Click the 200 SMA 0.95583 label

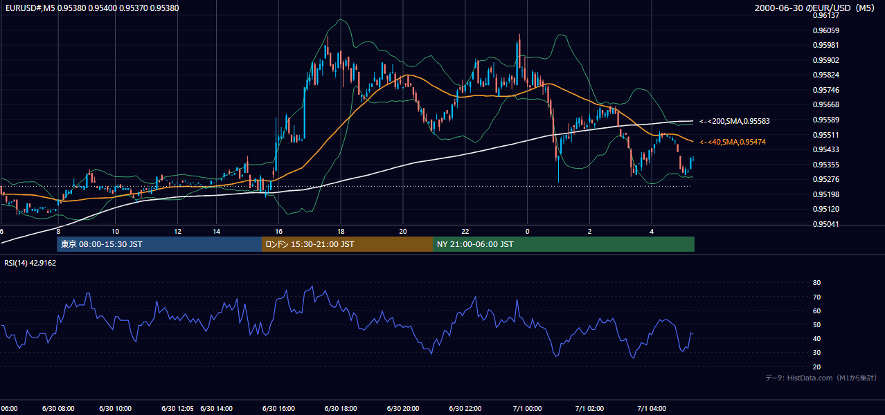(x=735, y=121)
